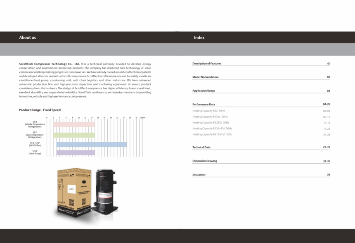The width and height of the screenshot is (355, 243).
Task: Click page number "02" in index
Action: (x=328, y=77)
